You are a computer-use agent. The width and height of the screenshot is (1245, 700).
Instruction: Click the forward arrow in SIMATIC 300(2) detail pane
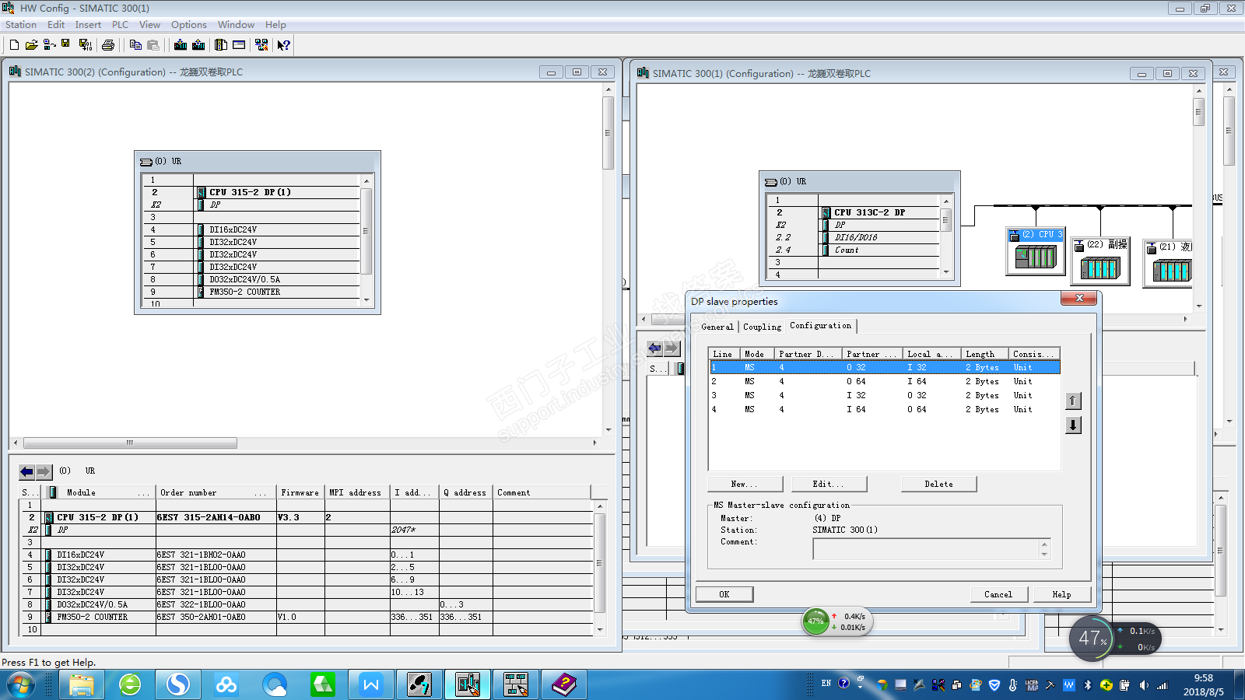(44, 471)
